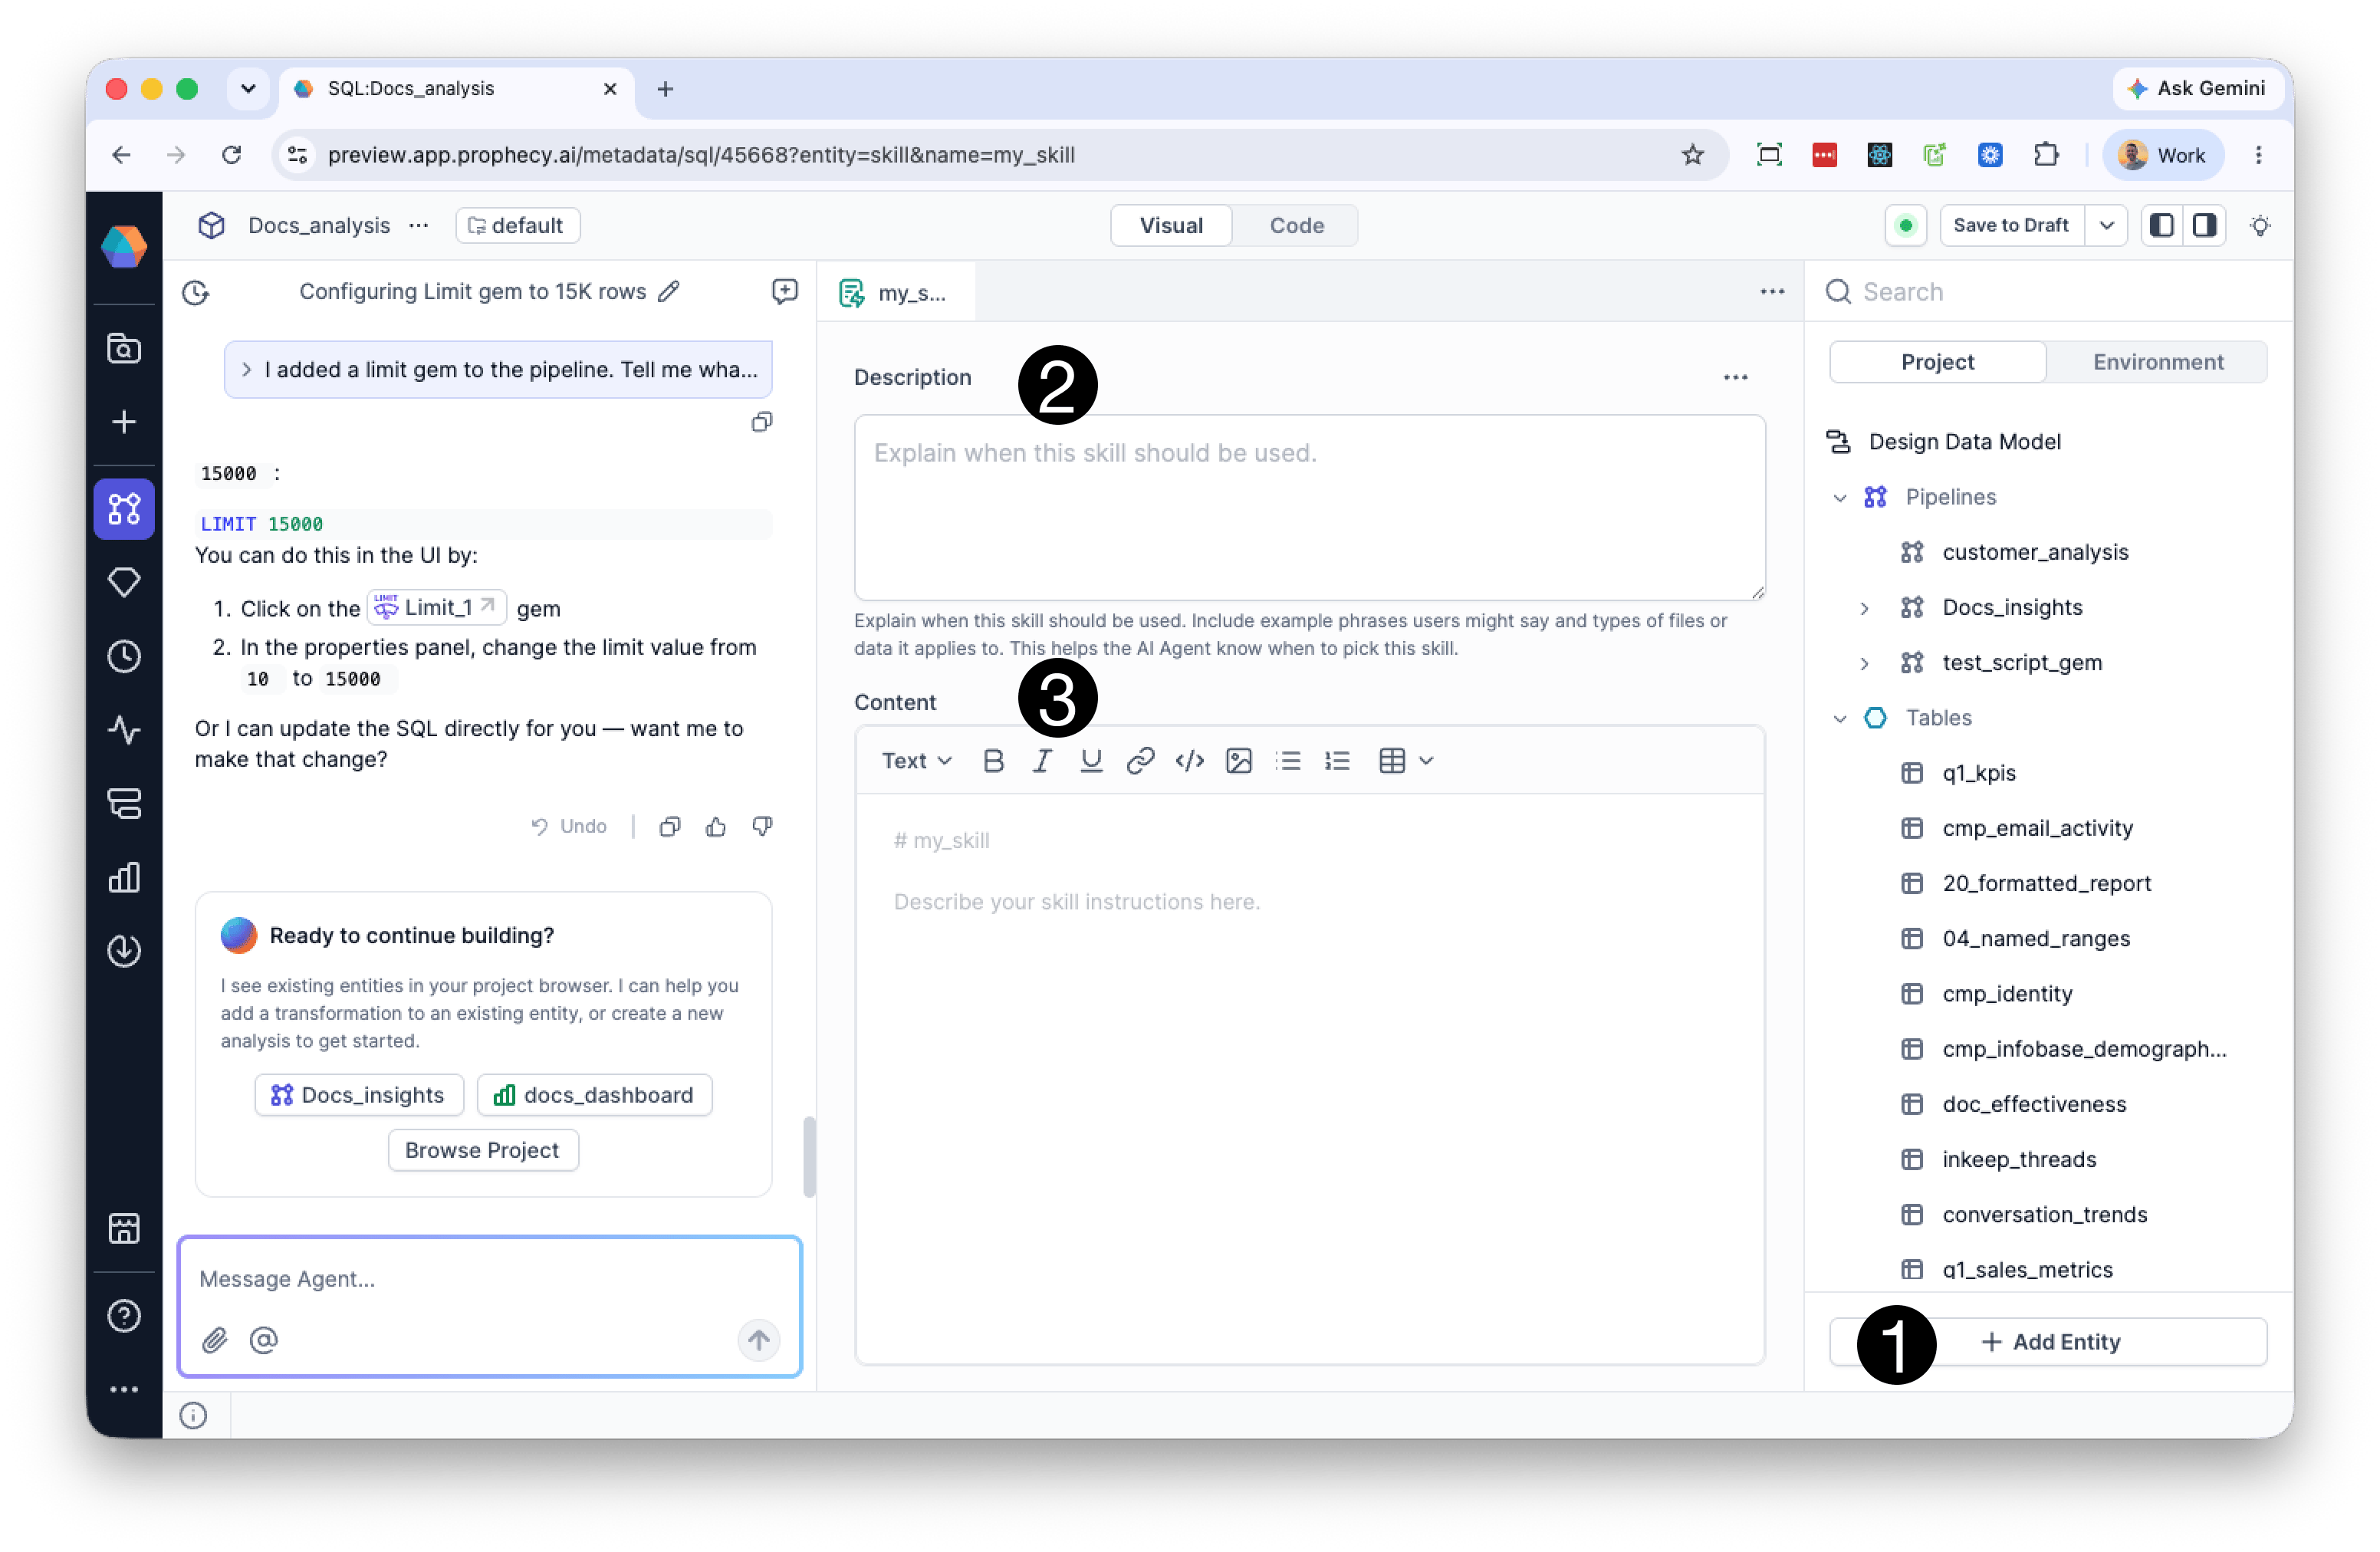Collapse the Pipelines tree section

coord(1840,497)
